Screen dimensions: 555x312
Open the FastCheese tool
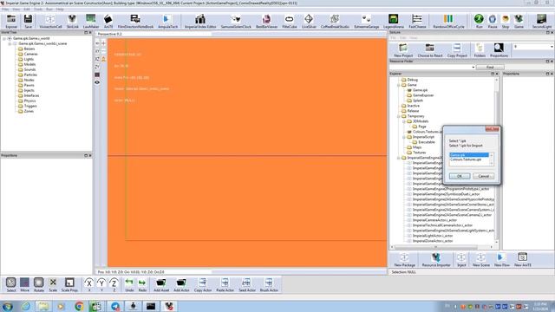point(417,21)
